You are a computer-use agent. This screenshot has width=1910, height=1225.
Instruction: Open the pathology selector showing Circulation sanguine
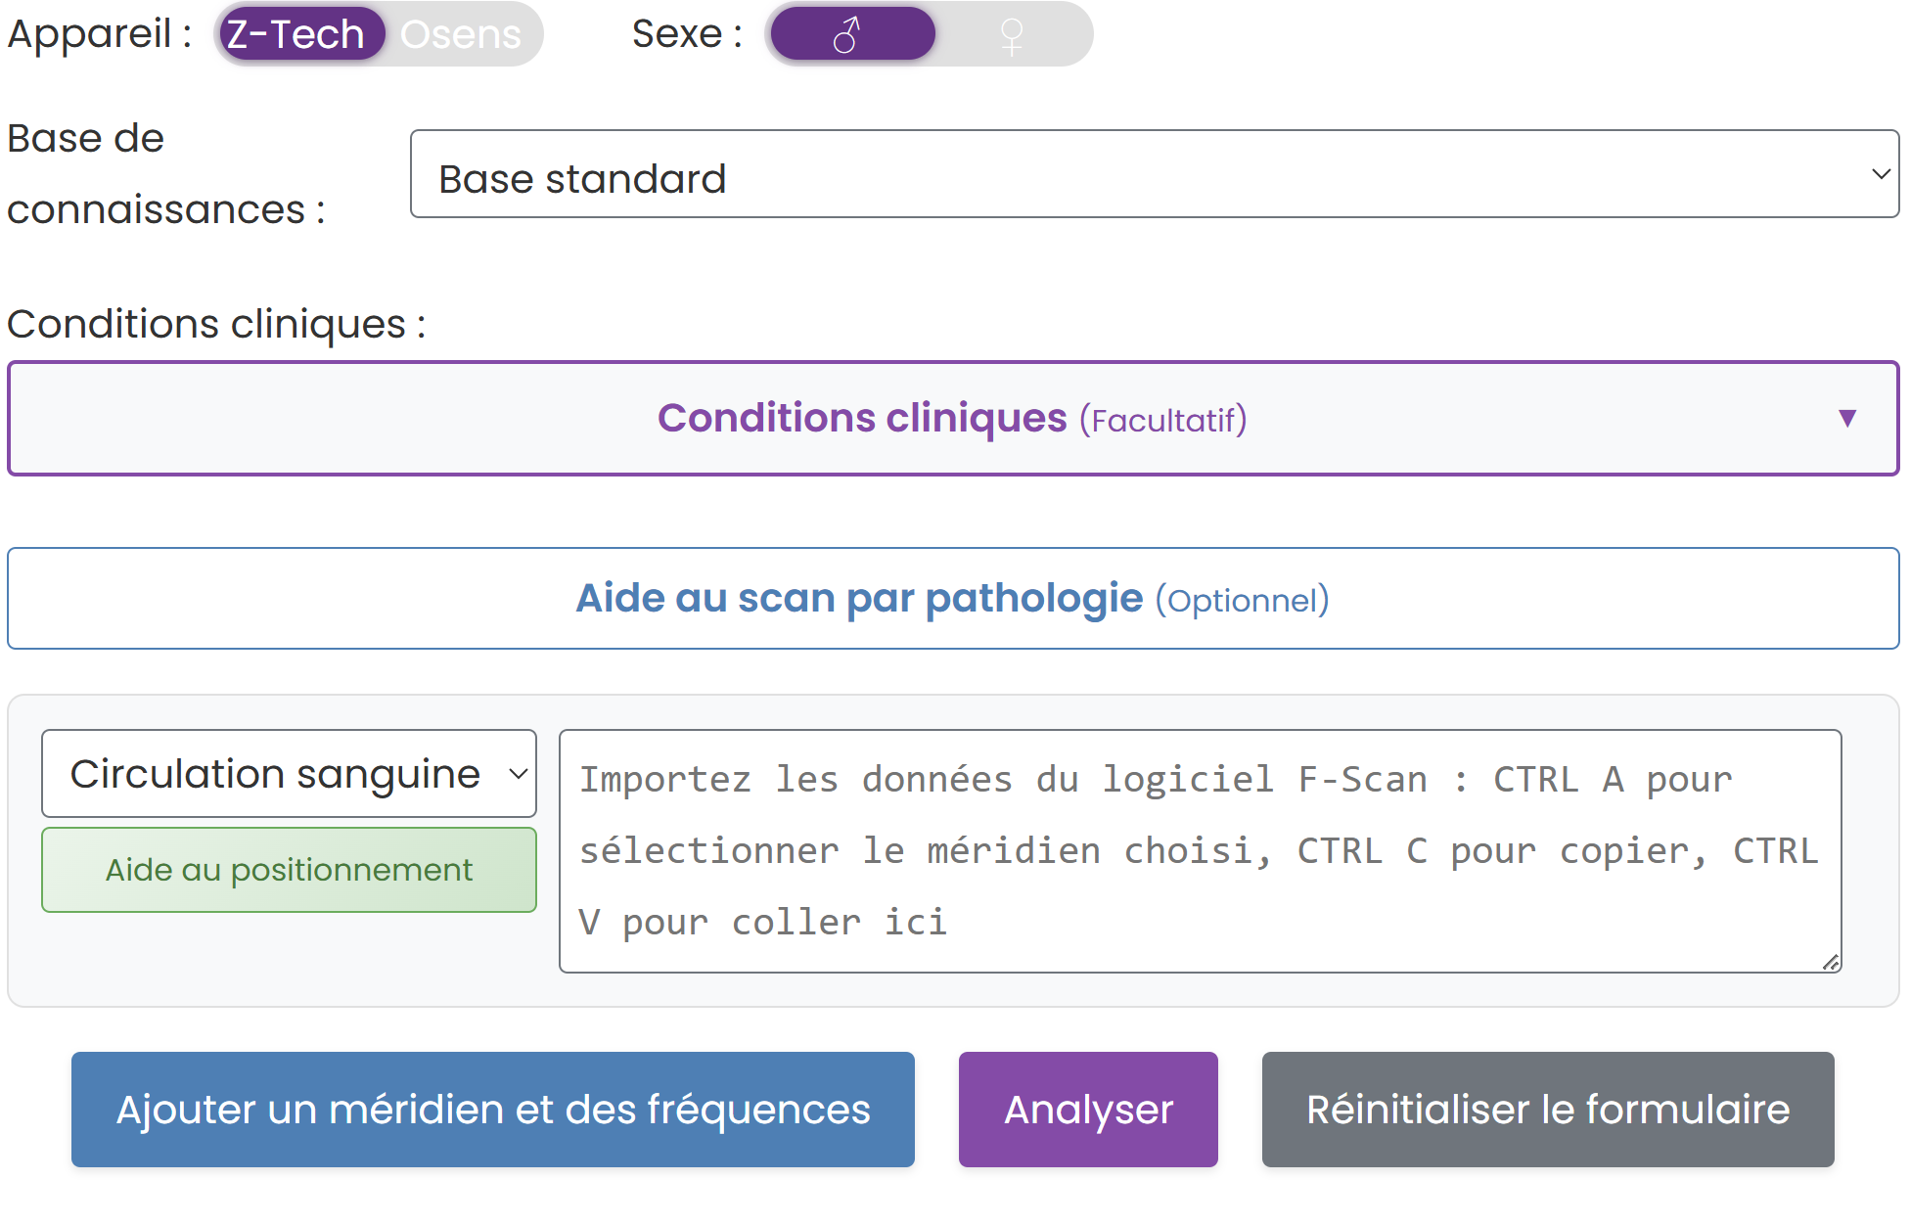pyautogui.click(x=289, y=773)
